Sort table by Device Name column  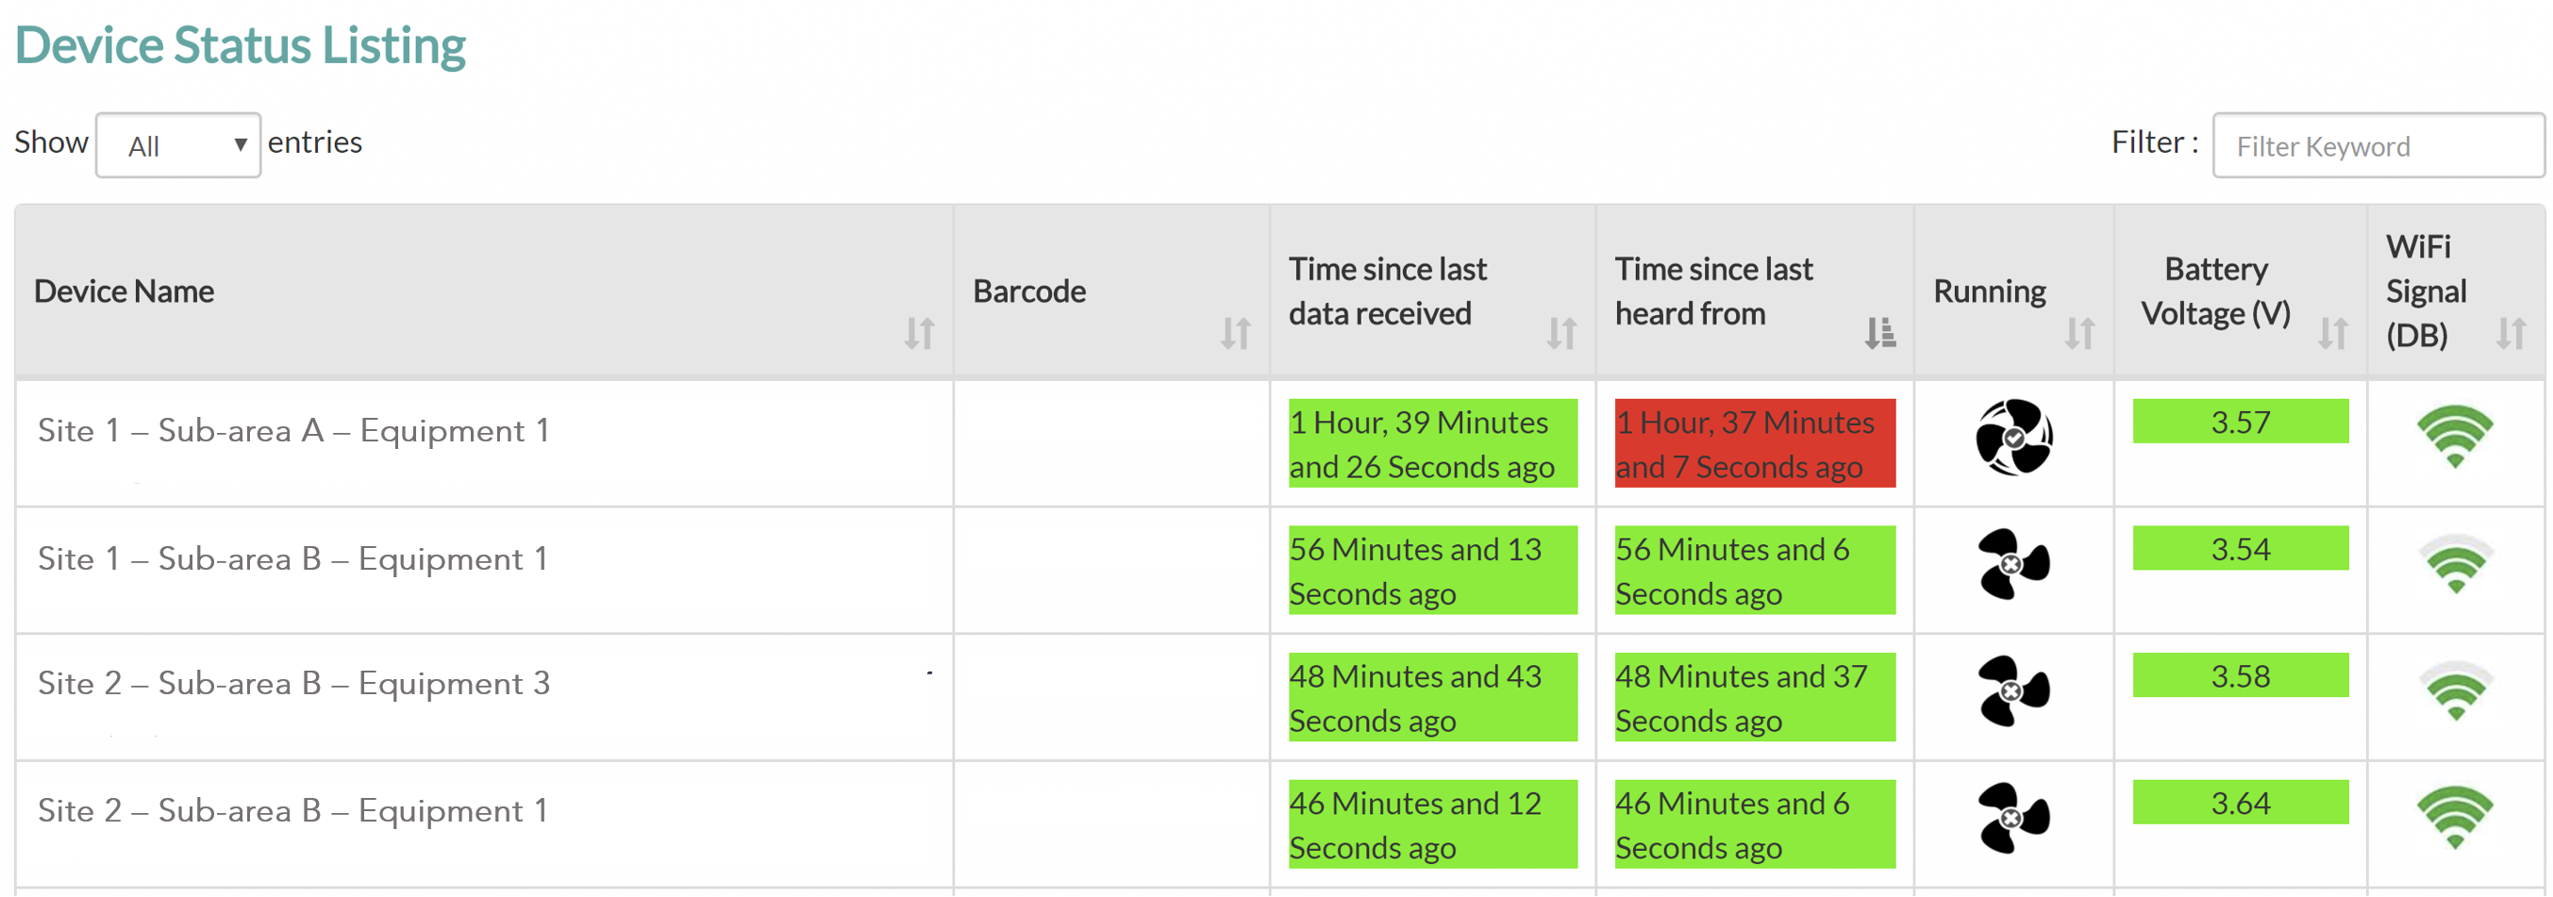919,333
